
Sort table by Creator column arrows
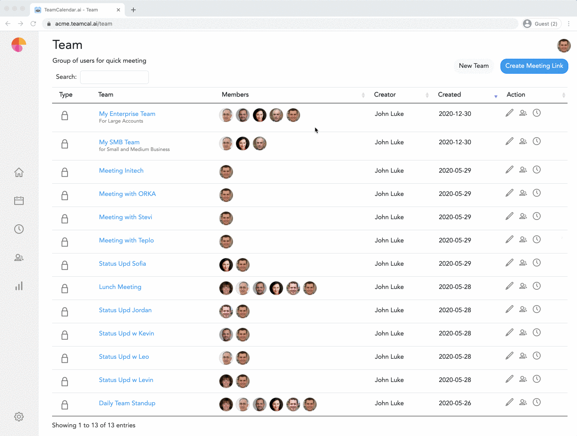[x=427, y=95]
